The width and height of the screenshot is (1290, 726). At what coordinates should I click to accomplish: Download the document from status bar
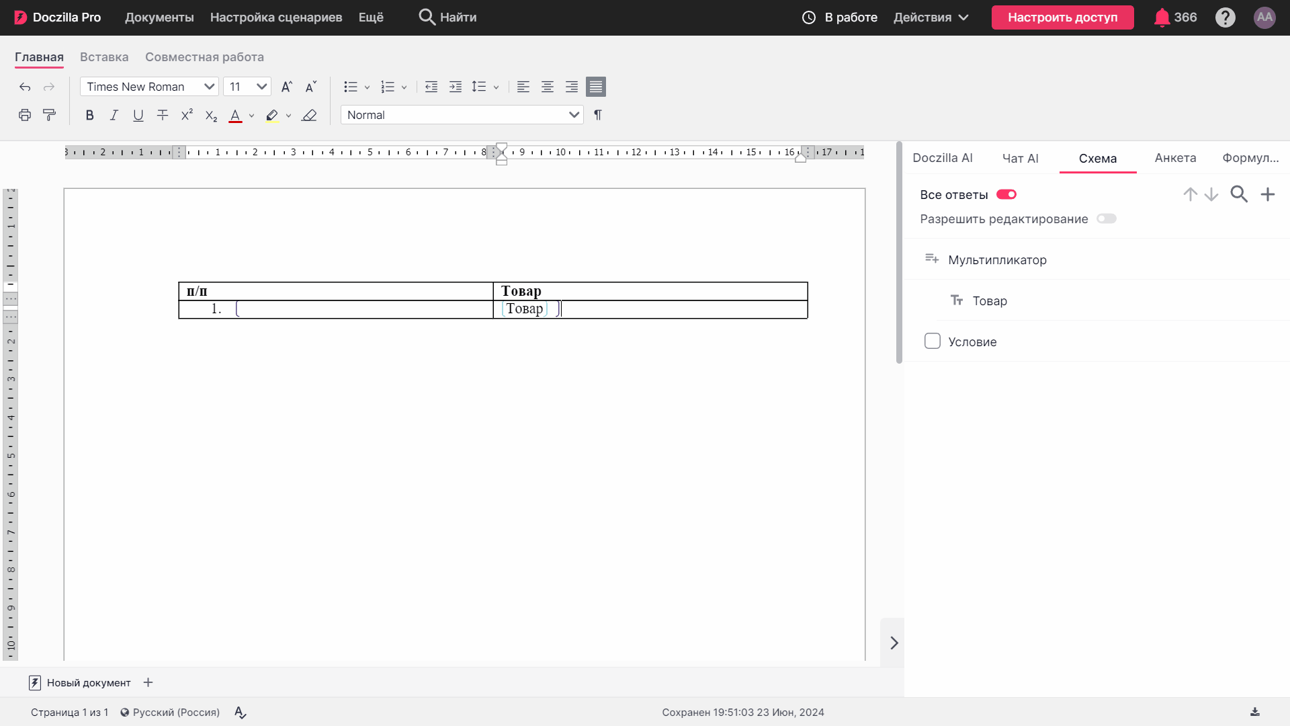tap(1254, 712)
